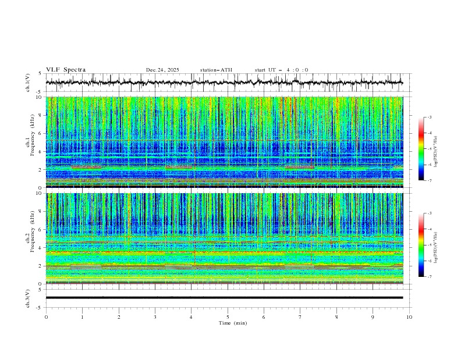Viewport: 461px width, 356px height.
Task: Click time axis tick label '5'
Action: (228, 317)
